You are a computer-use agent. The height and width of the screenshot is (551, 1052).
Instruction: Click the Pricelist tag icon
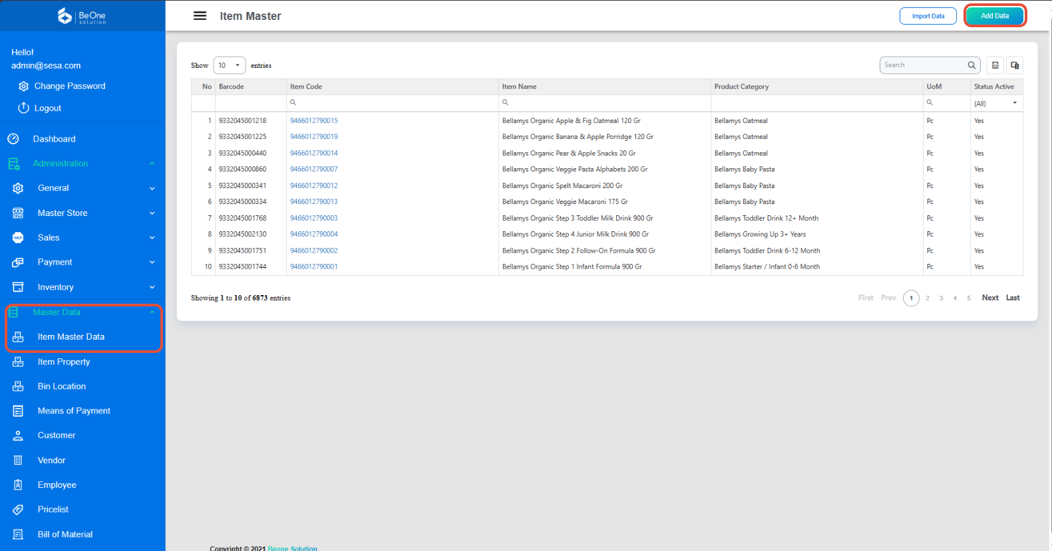tap(18, 510)
